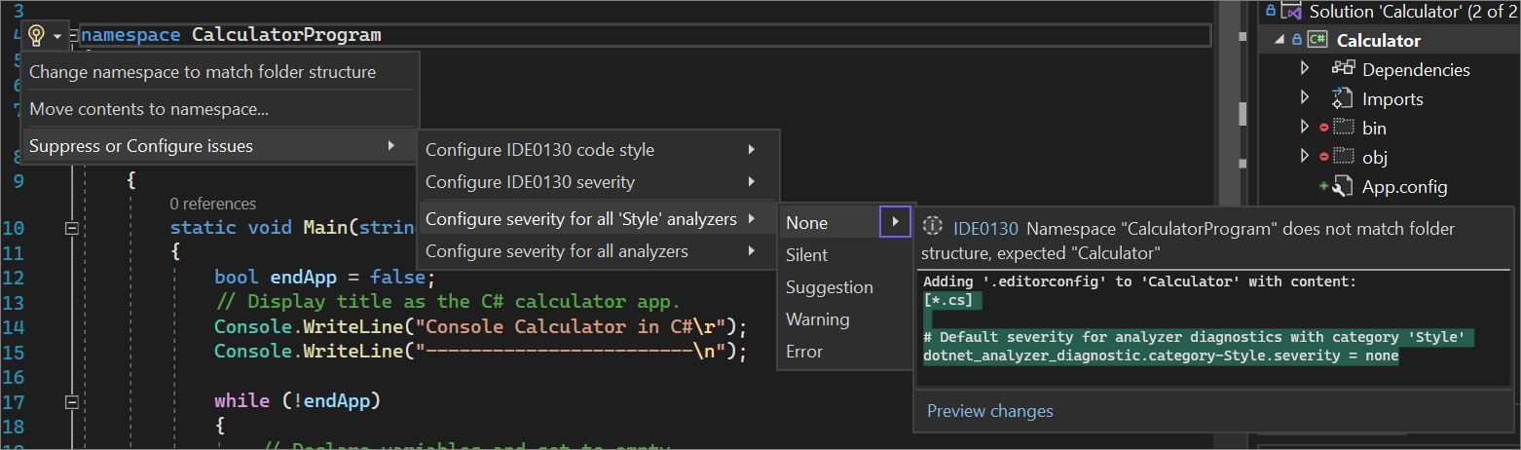Set severity to Suggestion

(x=829, y=287)
